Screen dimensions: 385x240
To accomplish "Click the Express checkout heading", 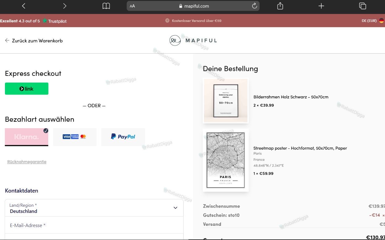I will 33,73.
